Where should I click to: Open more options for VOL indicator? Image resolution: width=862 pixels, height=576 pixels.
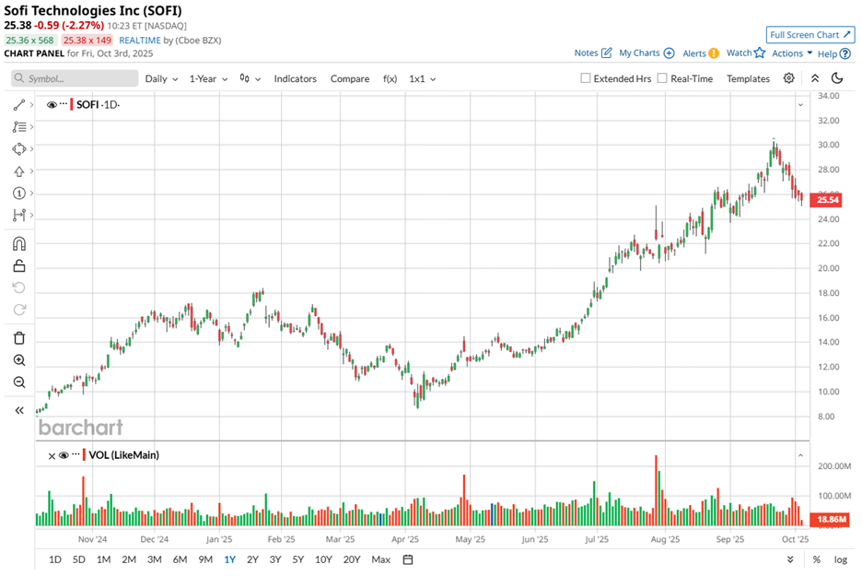76,454
